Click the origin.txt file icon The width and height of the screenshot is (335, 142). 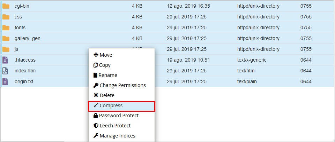click(5, 81)
